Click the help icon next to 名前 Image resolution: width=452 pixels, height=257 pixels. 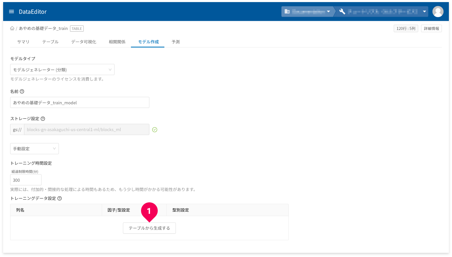[x=22, y=92]
